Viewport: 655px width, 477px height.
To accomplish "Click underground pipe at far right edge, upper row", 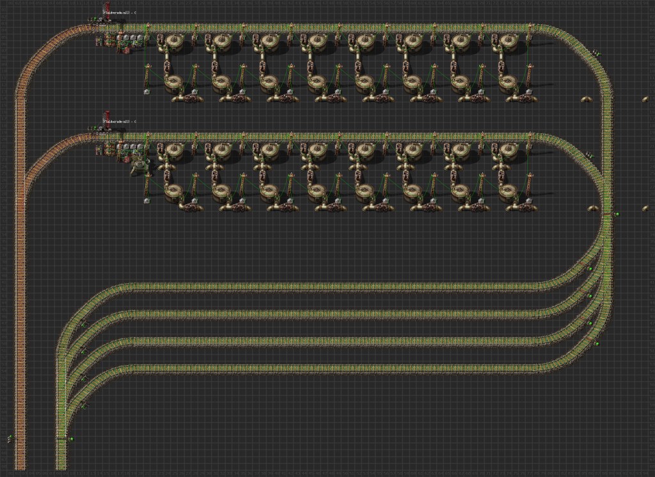I will [646, 99].
